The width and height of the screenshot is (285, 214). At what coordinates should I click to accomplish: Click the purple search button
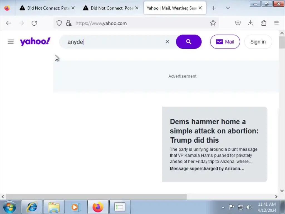pyautogui.click(x=189, y=42)
